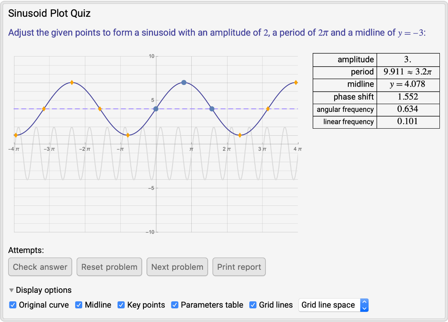Viewport: 448px width, 322px height.
Task: Click the orange diamond at the leftmost minimum
Action: coord(16,135)
